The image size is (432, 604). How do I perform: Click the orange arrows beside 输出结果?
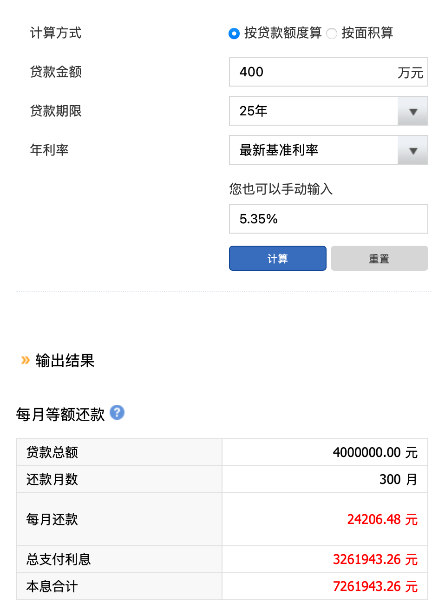[26, 360]
